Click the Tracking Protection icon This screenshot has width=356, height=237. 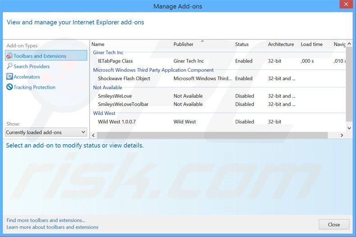pos(9,87)
